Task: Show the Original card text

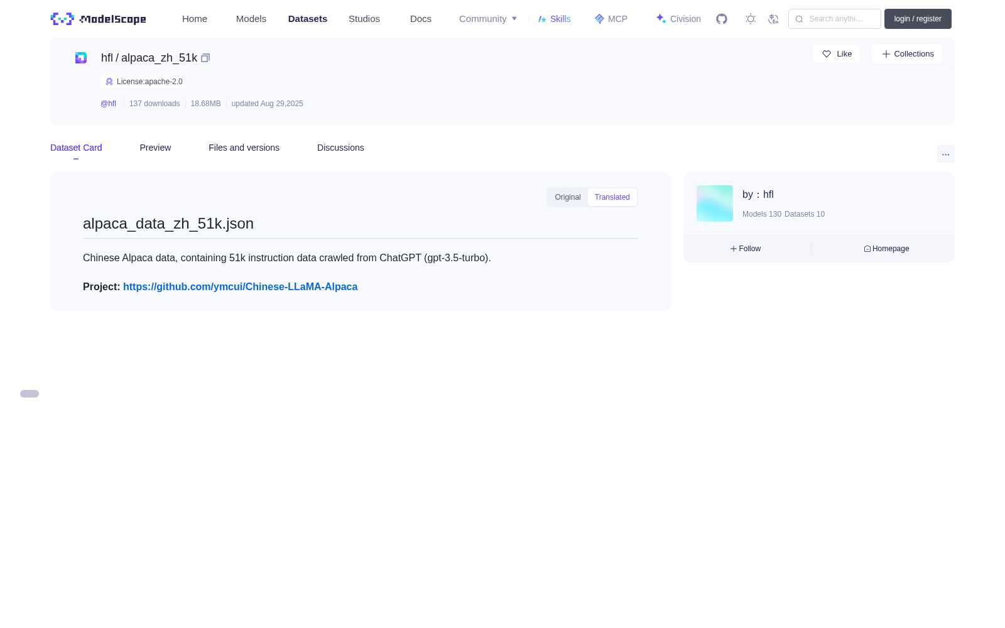Action: point(568,197)
